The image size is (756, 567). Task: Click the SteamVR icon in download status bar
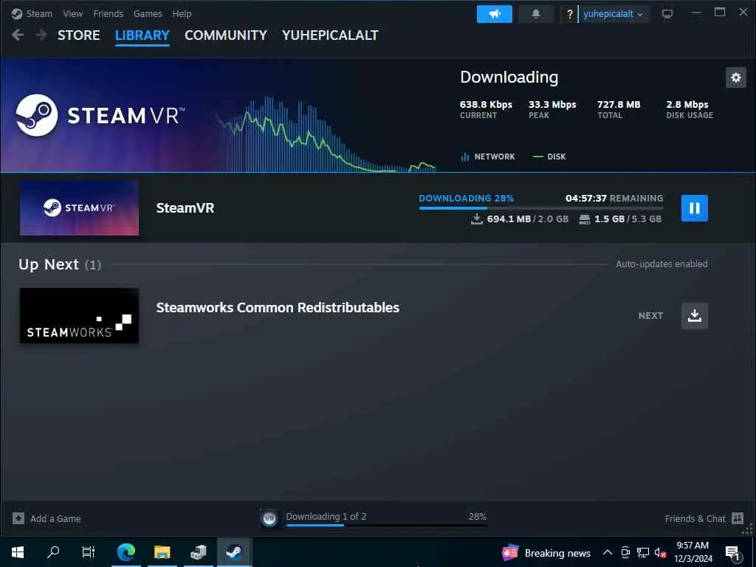click(269, 518)
